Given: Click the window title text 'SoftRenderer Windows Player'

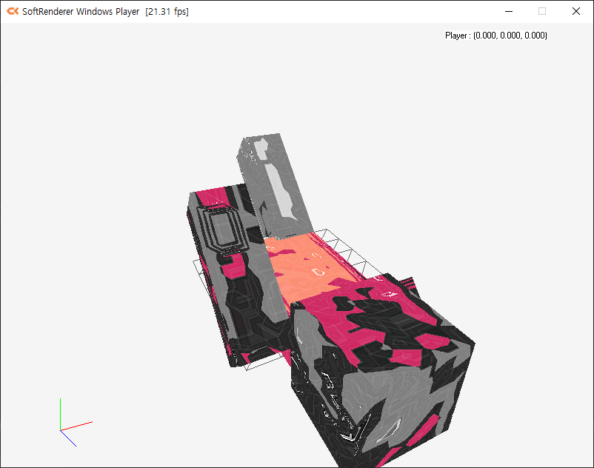Looking at the screenshot, I should pyautogui.click(x=83, y=12).
